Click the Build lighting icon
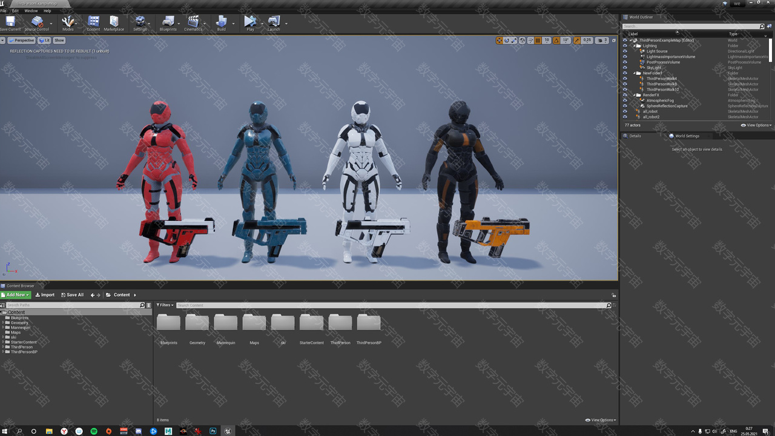The height and width of the screenshot is (436, 775). tap(222, 23)
